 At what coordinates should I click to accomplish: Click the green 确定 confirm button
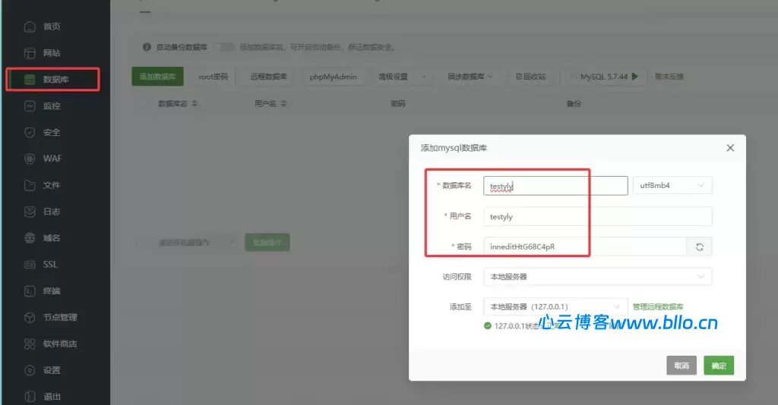[x=718, y=366]
